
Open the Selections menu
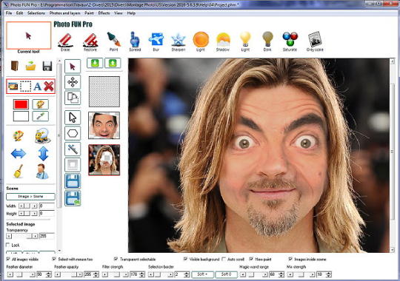click(x=36, y=13)
